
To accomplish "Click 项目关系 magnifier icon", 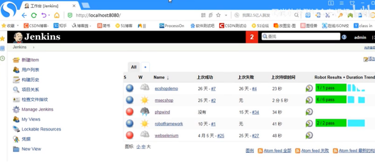I will click(16, 90).
